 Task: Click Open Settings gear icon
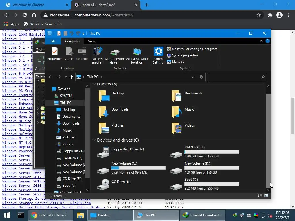pyautogui.click(x=159, y=56)
